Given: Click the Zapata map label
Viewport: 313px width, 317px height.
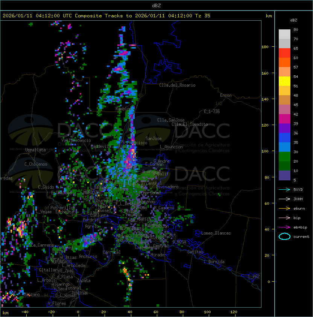Looking at the screenshot, I should [x=84, y=280].
